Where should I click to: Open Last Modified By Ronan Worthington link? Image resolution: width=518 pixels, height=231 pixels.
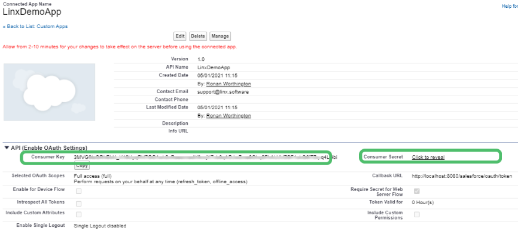coord(228,116)
